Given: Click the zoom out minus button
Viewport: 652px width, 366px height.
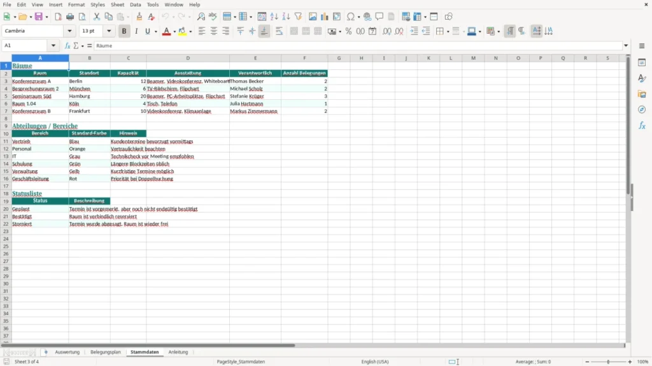Looking at the screenshot, I should (x=587, y=362).
